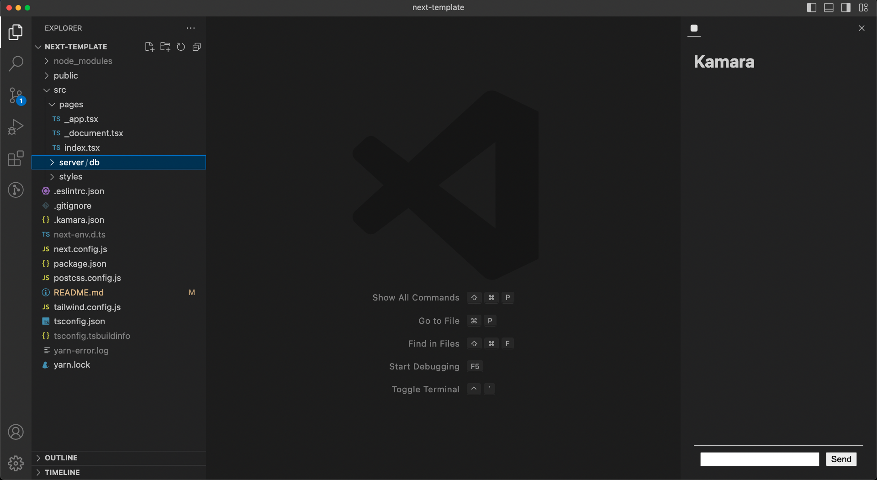This screenshot has height=480, width=877.
Task: Expand the server/db folder
Action: pos(118,162)
